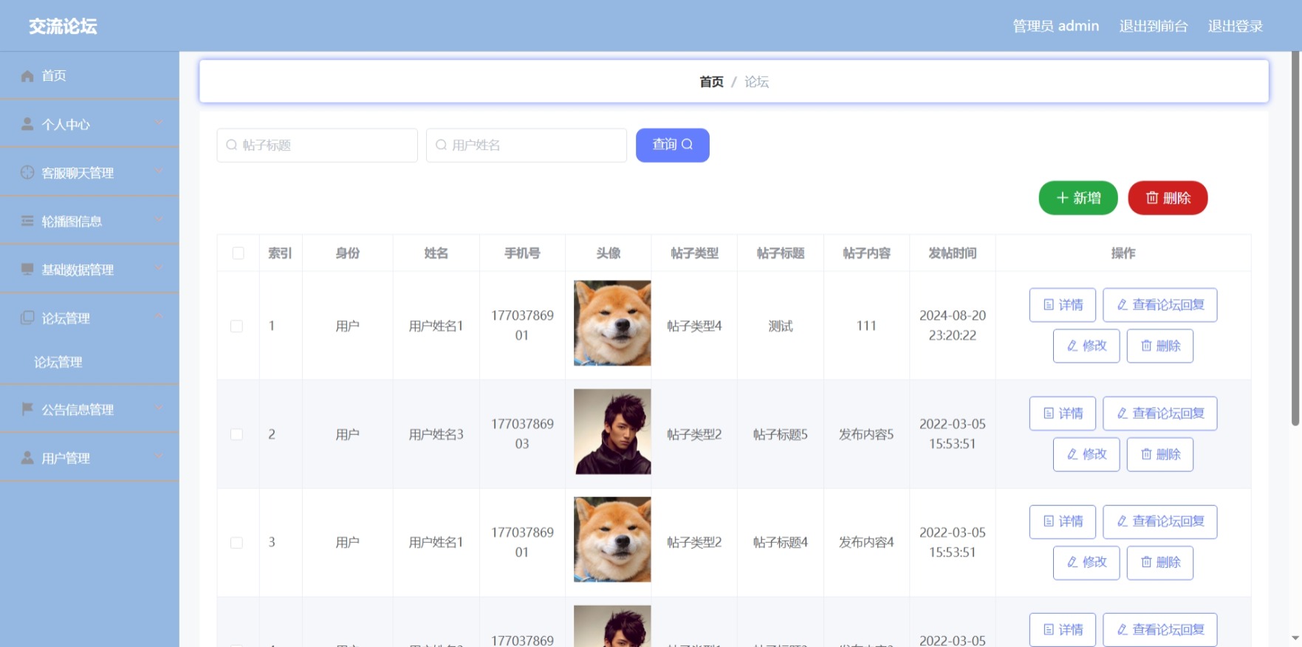Click the document icon on row 1 详情

(x=1049, y=305)
